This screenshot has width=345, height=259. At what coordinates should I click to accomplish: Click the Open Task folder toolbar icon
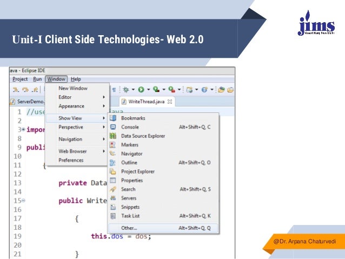[x=230, y=90]
